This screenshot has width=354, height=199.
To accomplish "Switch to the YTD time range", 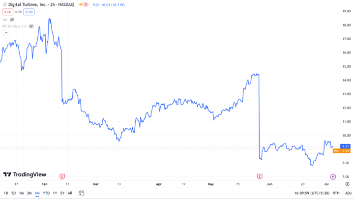I will click(46, 193).
